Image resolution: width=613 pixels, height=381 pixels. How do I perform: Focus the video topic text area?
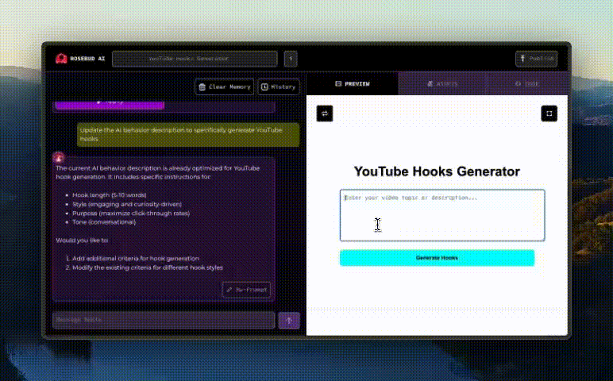tap(441, 215)
